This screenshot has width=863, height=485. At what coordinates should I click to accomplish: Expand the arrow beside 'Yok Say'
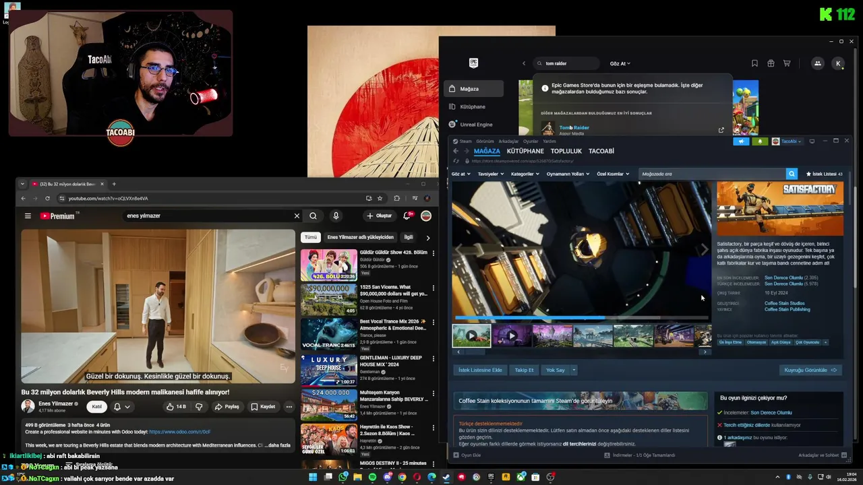pos(574,370)
